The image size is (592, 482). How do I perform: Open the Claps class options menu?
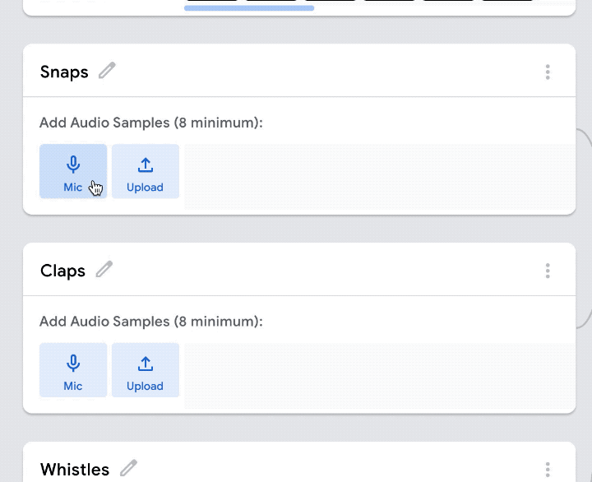pyautogui.click(x=548, y=271)
